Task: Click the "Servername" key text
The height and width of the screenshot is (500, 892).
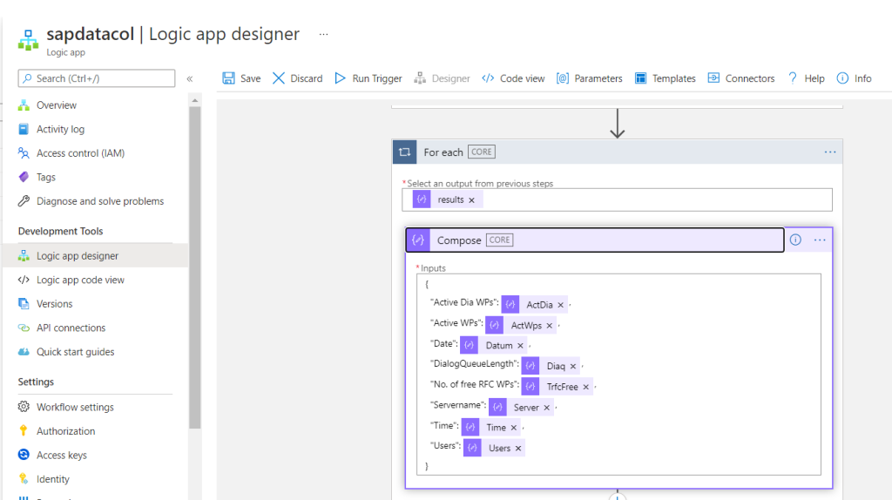Action: click(458, 405)
